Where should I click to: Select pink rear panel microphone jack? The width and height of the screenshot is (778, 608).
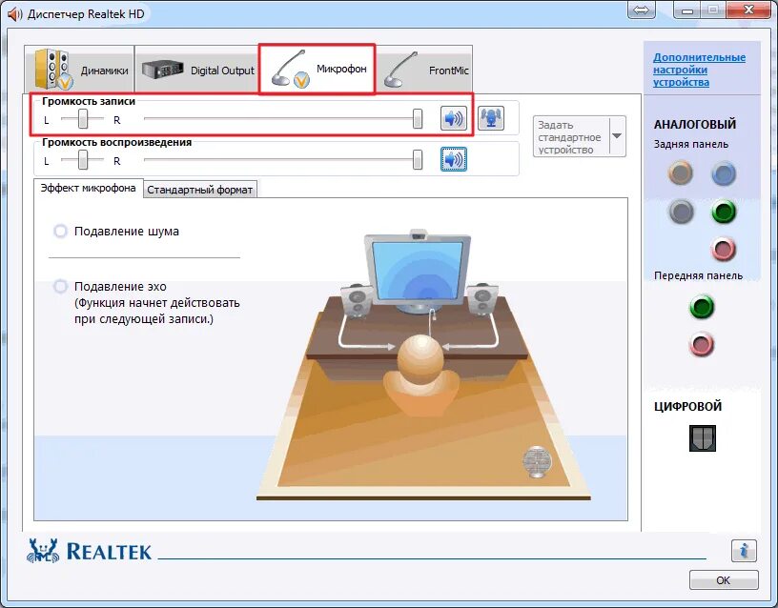pos(724,249)
